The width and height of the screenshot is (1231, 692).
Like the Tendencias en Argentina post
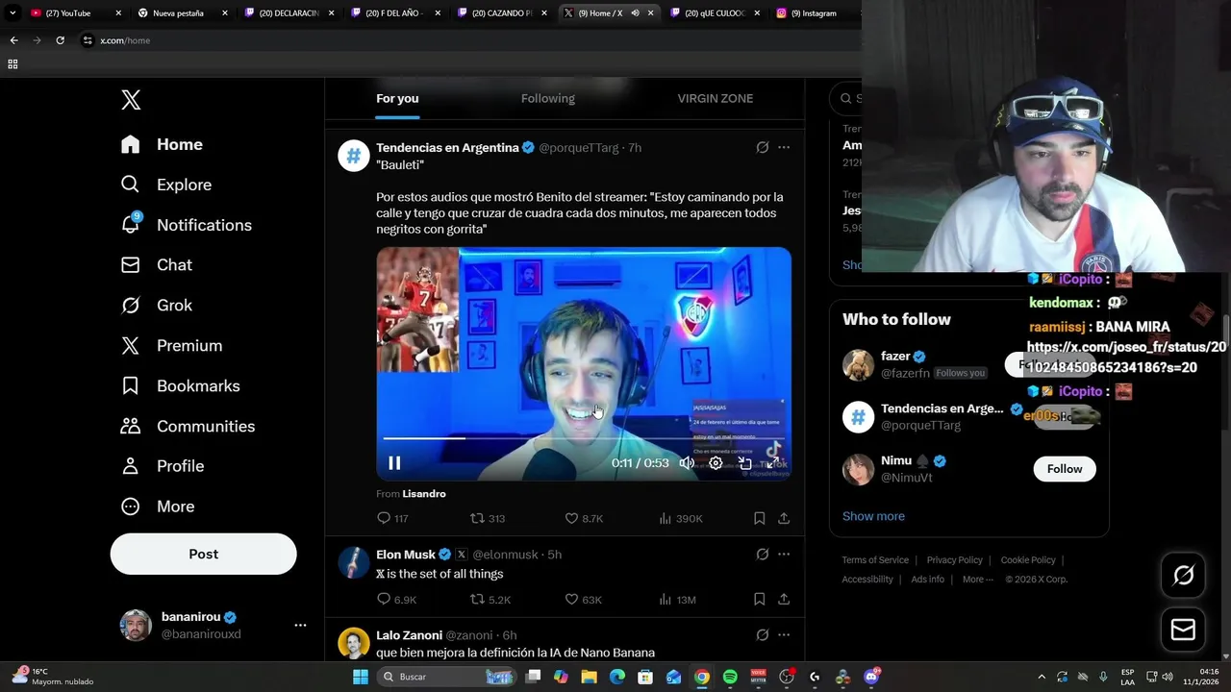583,518
